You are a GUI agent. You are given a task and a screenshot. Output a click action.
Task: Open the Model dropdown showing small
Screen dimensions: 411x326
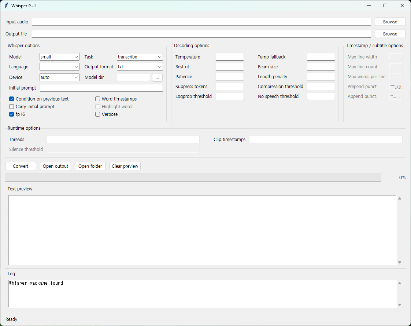tap(59, 57)
